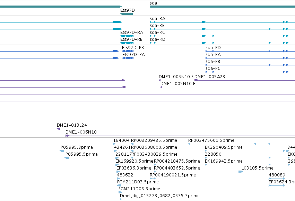Pick the RP004403652.5prime label

pyautogui.click(x=177, y=168)
